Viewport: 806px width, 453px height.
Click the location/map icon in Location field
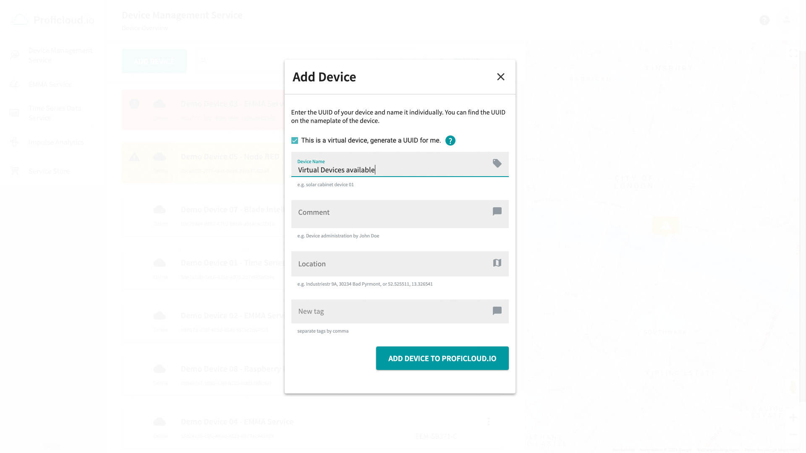497,263
